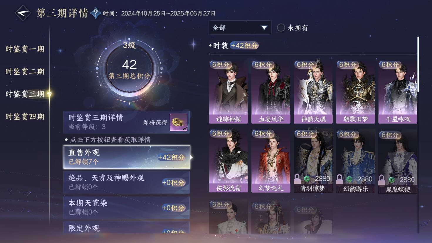Viewport: 432px width, 243px height.
Task: Expand the 绝品、天赏及神赐外观 category
Action: tap(127, 182)
